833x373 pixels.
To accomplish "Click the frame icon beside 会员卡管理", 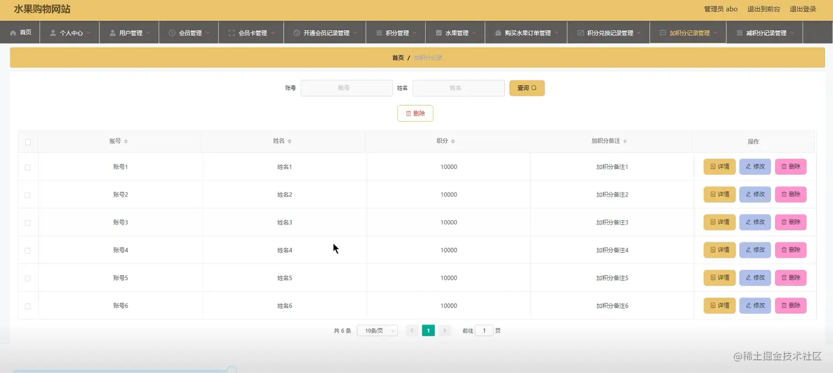I will [x=231, y=33].
